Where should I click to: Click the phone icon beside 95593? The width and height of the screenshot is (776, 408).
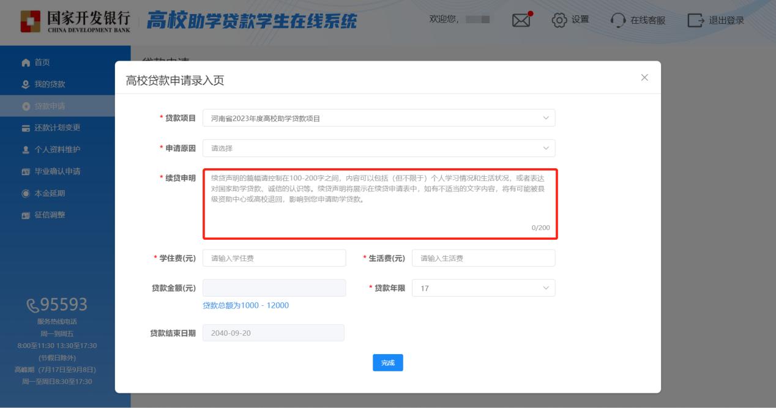point(33,305)
